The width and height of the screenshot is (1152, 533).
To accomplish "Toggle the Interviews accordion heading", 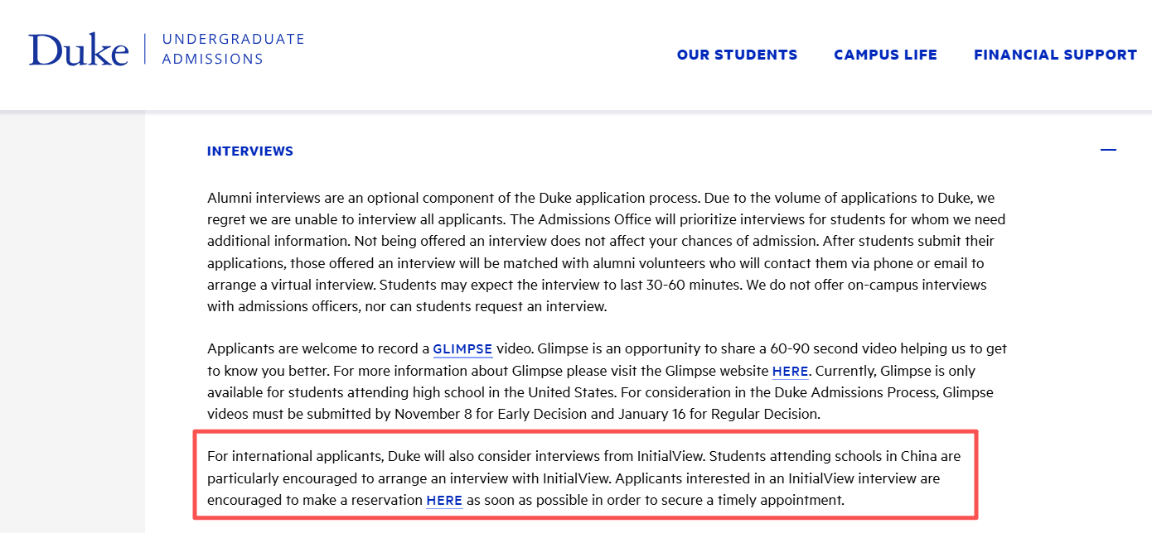I will 250,151.
